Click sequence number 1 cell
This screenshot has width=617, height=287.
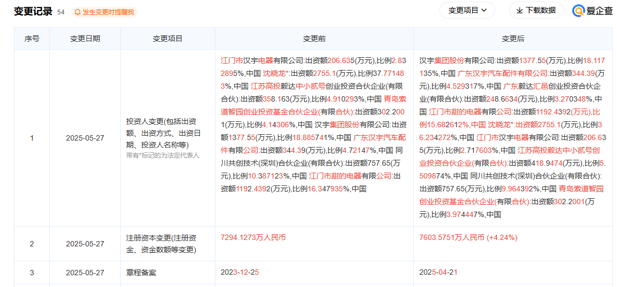pos(32,138)
